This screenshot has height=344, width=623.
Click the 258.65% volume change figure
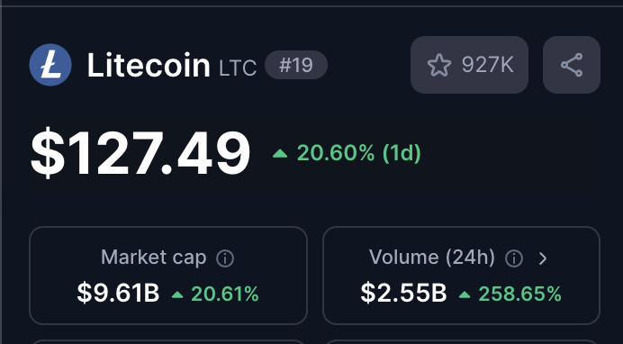(519, 294)
